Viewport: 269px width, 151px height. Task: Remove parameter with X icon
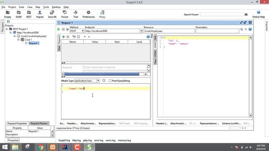click(68, 36)
